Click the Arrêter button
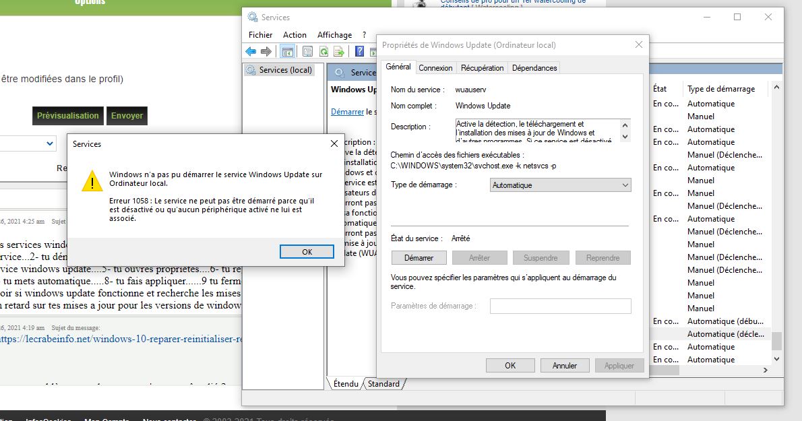Screen dimensions: 802x421 (x=479, y=258)
